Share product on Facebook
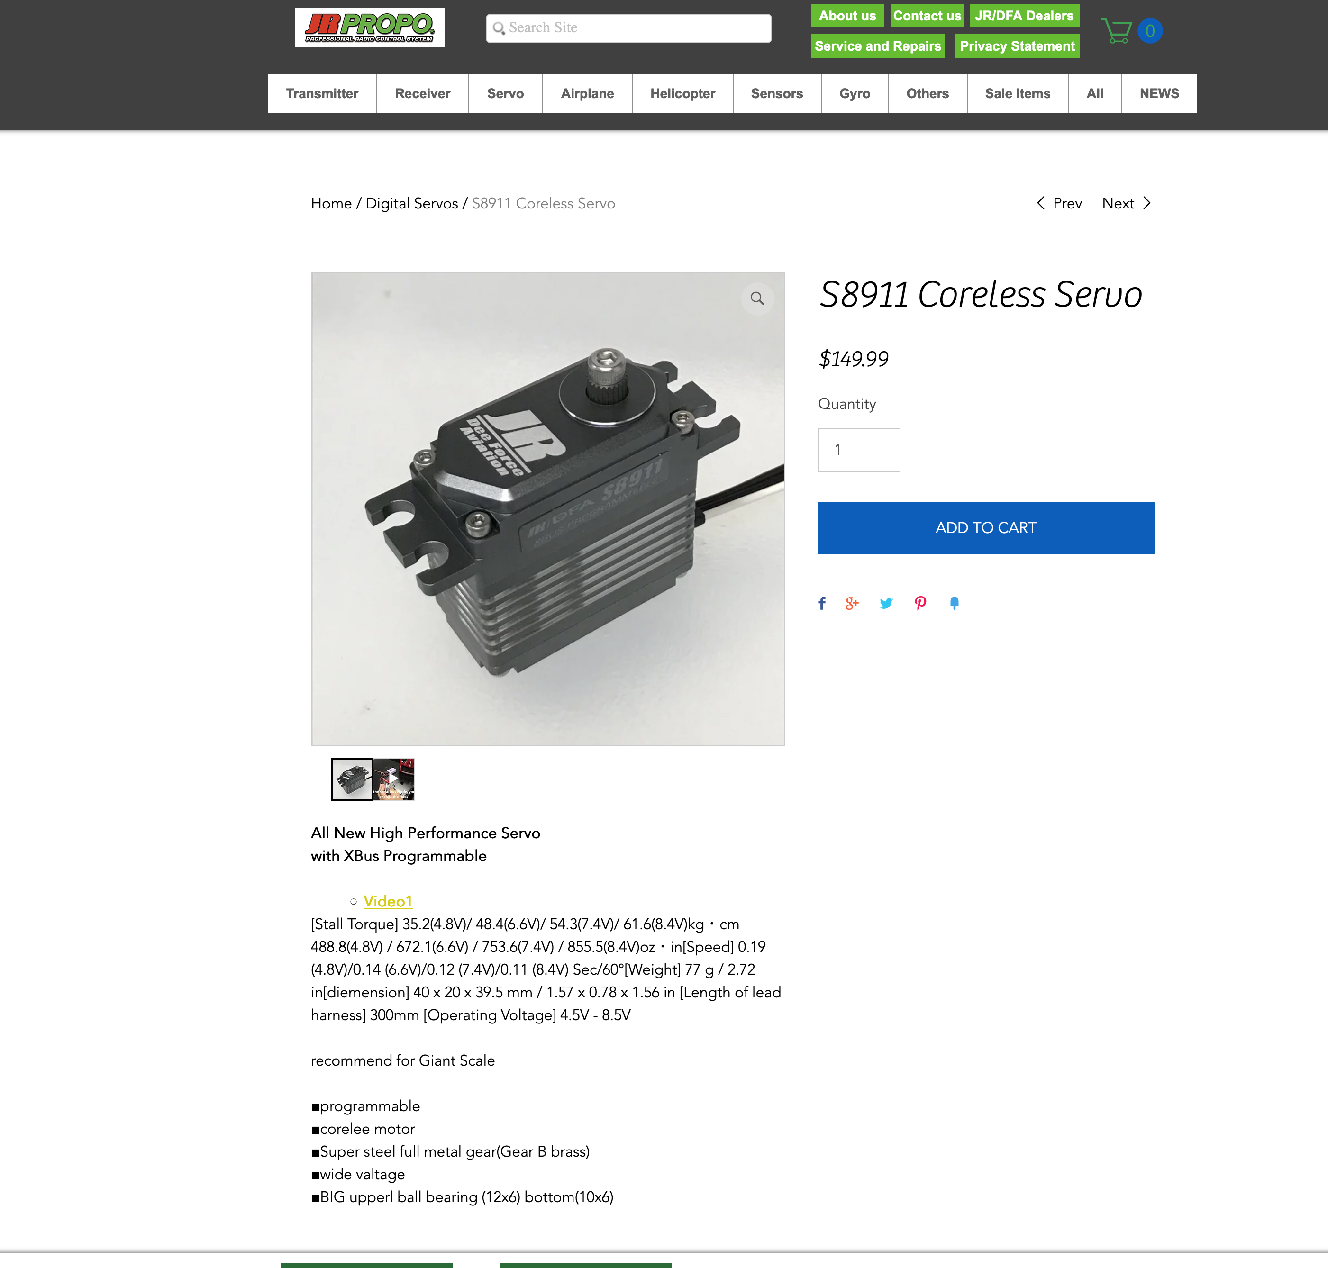Image resolution: width=1328 pixels, height=1268 pixels. point(821,603)
